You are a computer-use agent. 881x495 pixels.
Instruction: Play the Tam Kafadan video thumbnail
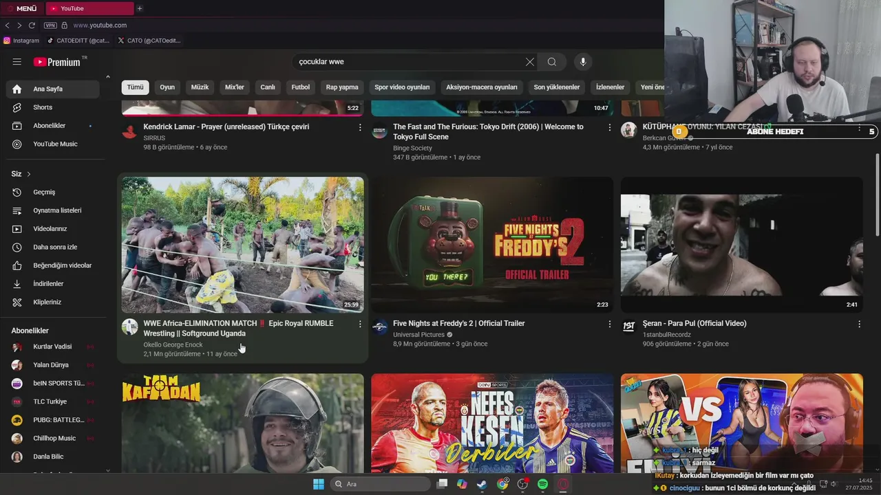point(243,423)
